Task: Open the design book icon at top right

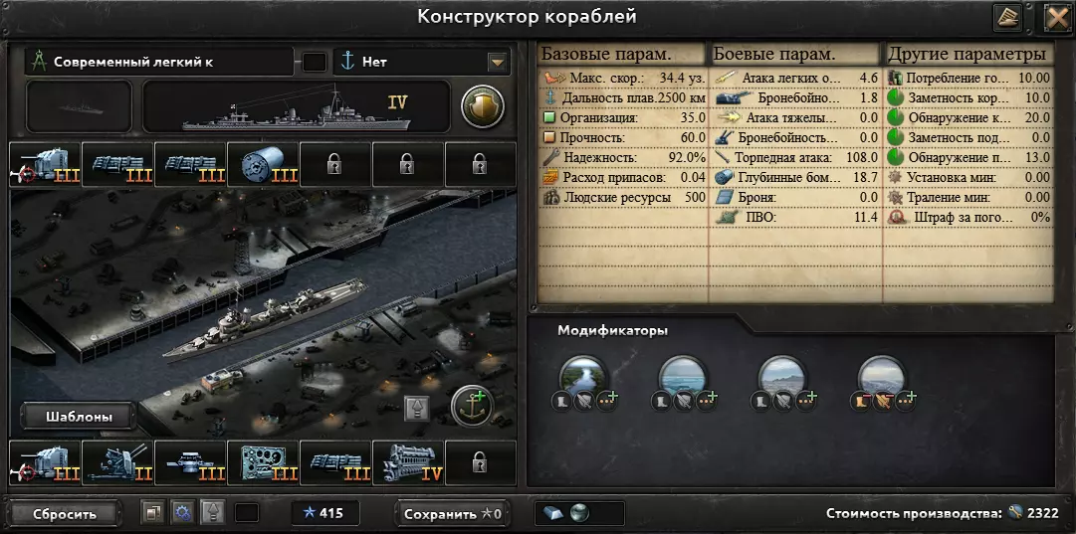Action: coord(1007,17)
